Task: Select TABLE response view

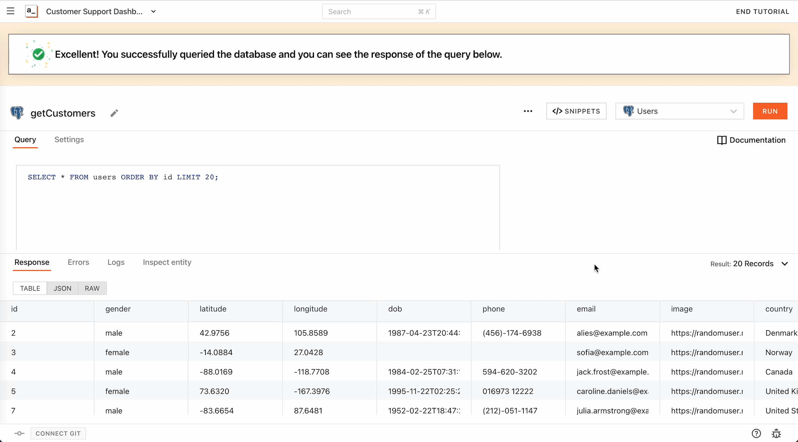Action: 30,288
